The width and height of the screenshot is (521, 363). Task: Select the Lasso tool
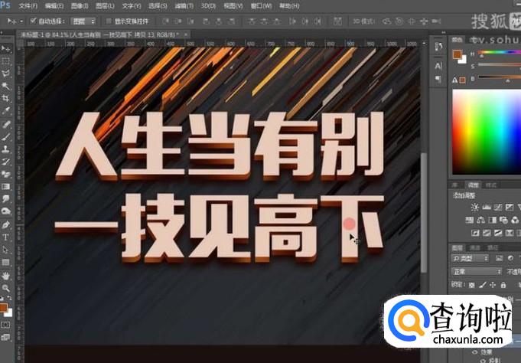tap(5, 74)
